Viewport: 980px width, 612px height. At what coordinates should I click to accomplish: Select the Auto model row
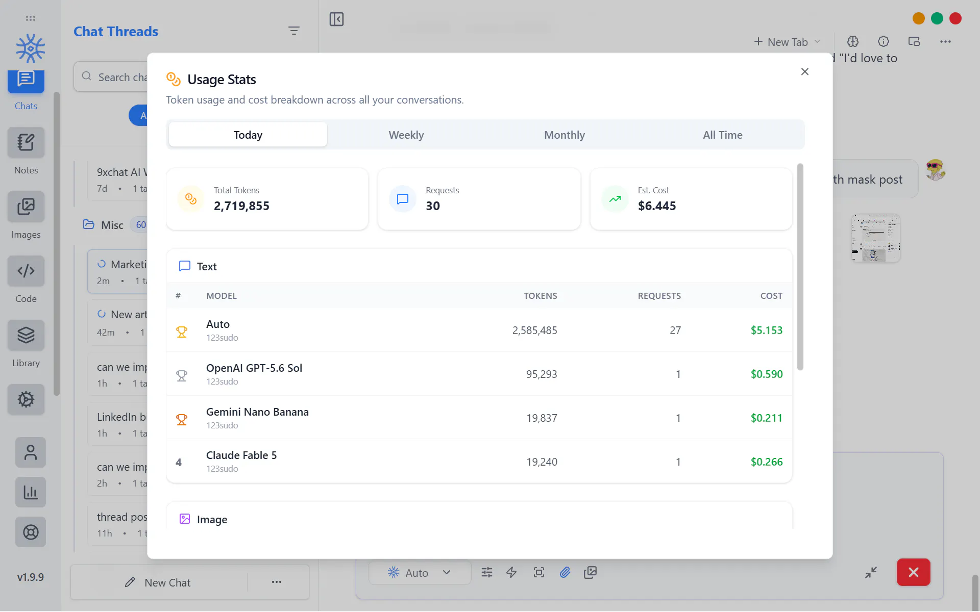click(479, 330)
